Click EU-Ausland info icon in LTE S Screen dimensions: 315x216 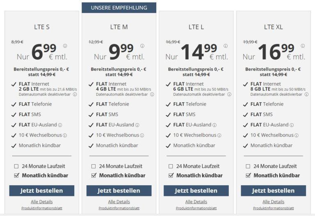[x=60, y=125]
